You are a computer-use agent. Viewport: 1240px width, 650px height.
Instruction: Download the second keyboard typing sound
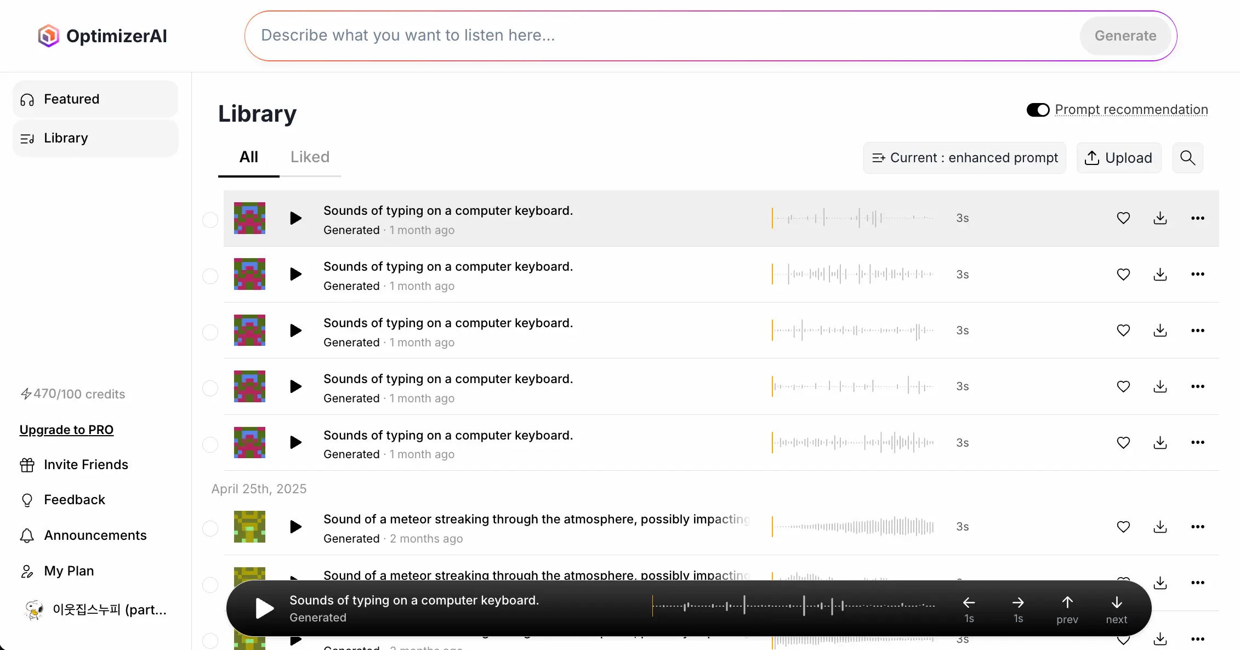(1160, 274)
